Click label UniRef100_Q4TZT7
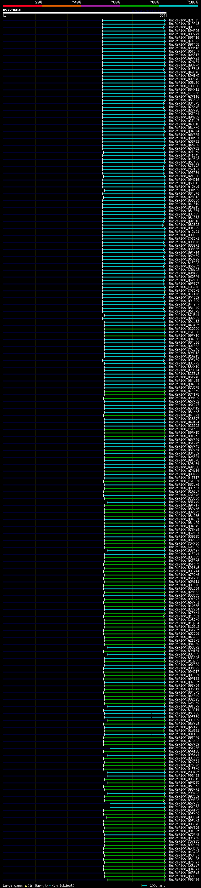The image size is (201, 888). click(184, 478)
